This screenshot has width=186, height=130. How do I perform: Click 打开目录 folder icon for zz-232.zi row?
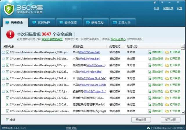click(x=167, y=111)
